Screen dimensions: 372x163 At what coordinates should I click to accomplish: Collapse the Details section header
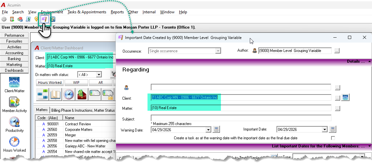coord(369,61)
